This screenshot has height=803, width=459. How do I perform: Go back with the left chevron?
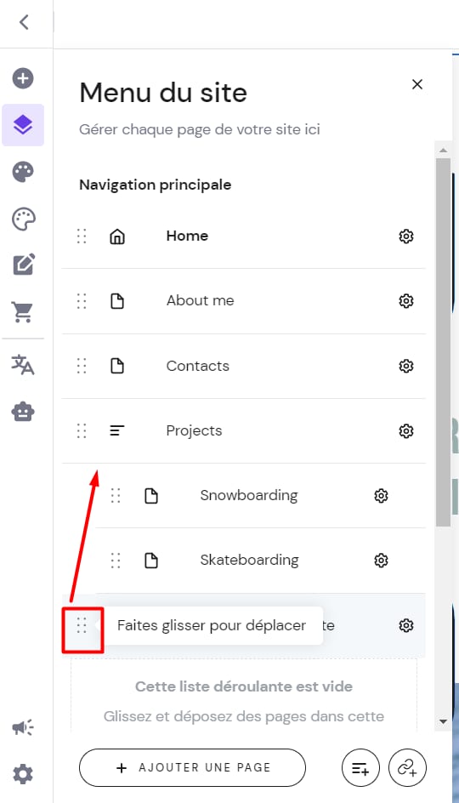coord(24,22)
